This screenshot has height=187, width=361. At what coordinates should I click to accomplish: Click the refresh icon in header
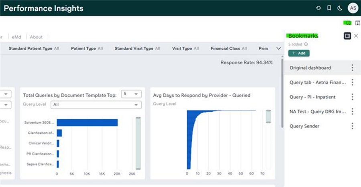(x=318, y=8)
